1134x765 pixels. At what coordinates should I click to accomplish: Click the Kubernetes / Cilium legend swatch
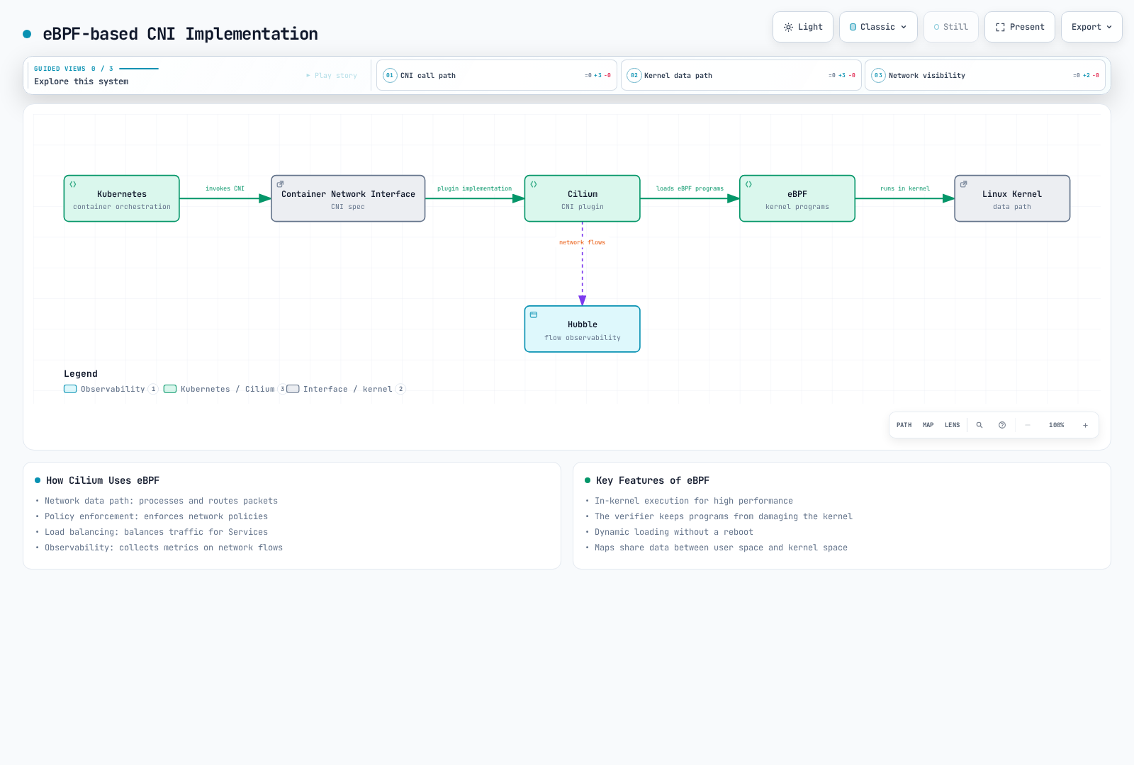click(170, 389)
